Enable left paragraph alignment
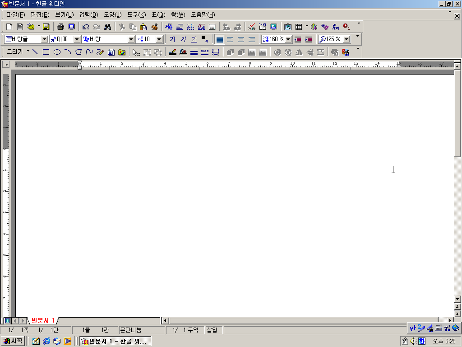The image size is (462, 347). 230,39
